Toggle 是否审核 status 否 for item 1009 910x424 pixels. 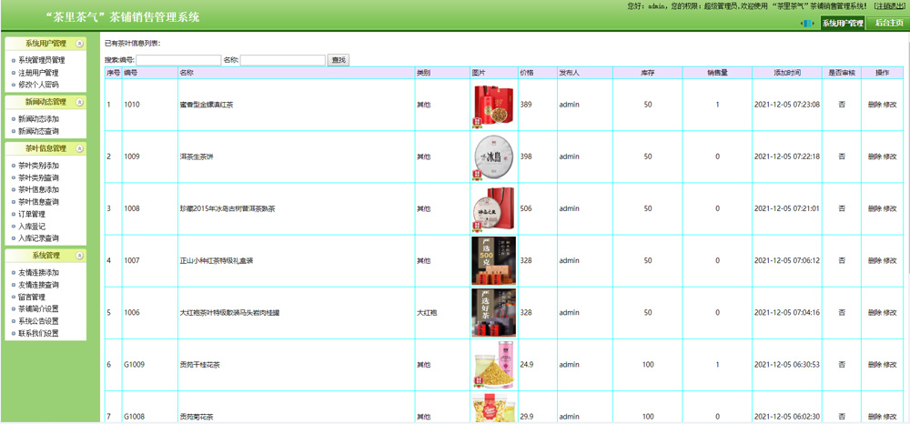tap(842, 156)
